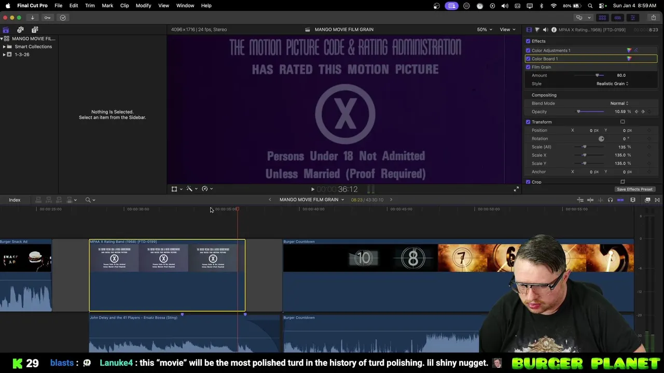Click previous opacity keyframe arrow
The height and width of the screenshot is (373, 664).
tap(637, 111)
